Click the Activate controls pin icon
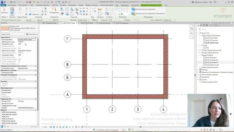Screen dimensions: 234x132 (54, 11)
